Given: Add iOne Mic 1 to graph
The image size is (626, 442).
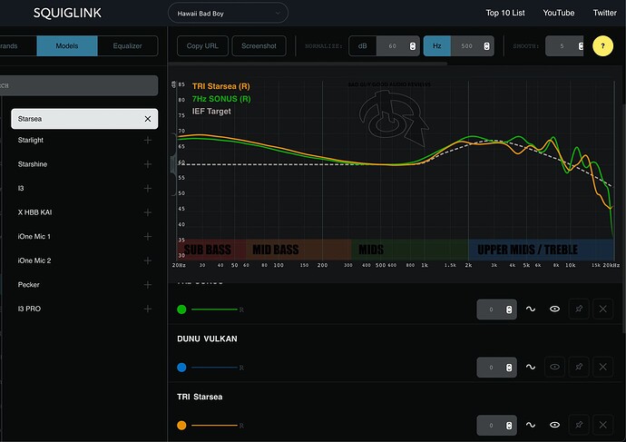Looking at the screenshot, I should 148,236.
